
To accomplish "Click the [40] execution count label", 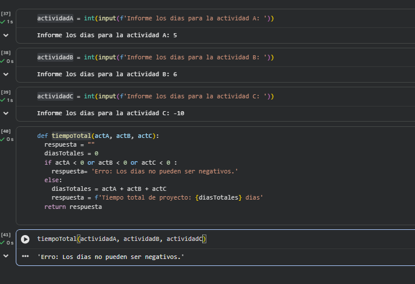I will (x=6, y=132).
